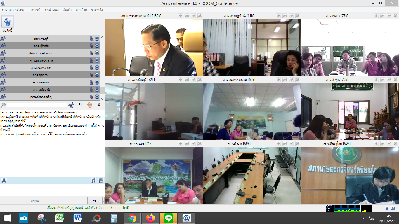Screen dimensions: 399x224
Task: Open the font formatting A icon in chat
Action: click(4, 181)
